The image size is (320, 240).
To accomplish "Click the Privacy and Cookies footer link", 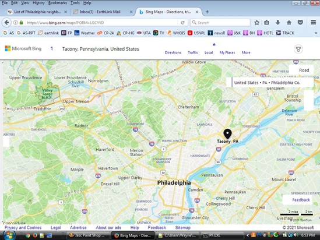I will (x=23, y=228).
